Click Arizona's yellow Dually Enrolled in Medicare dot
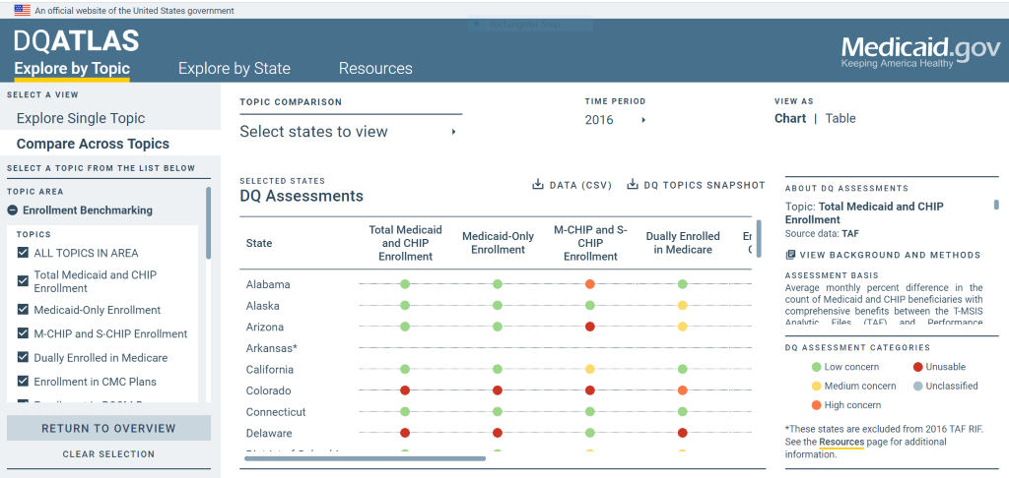This screenshot has height=478, width=1009. (x=683, y=327)
